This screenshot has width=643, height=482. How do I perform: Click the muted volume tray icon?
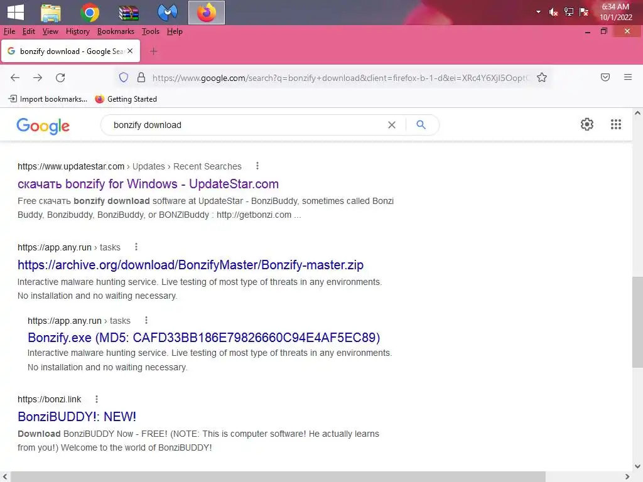pos(553,13)
